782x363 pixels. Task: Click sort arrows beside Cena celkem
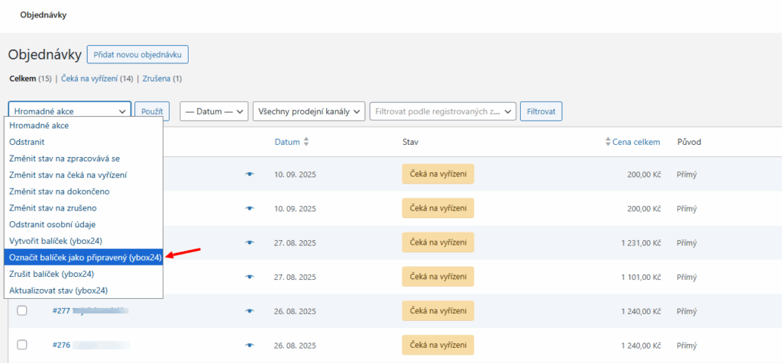[608, 142]
